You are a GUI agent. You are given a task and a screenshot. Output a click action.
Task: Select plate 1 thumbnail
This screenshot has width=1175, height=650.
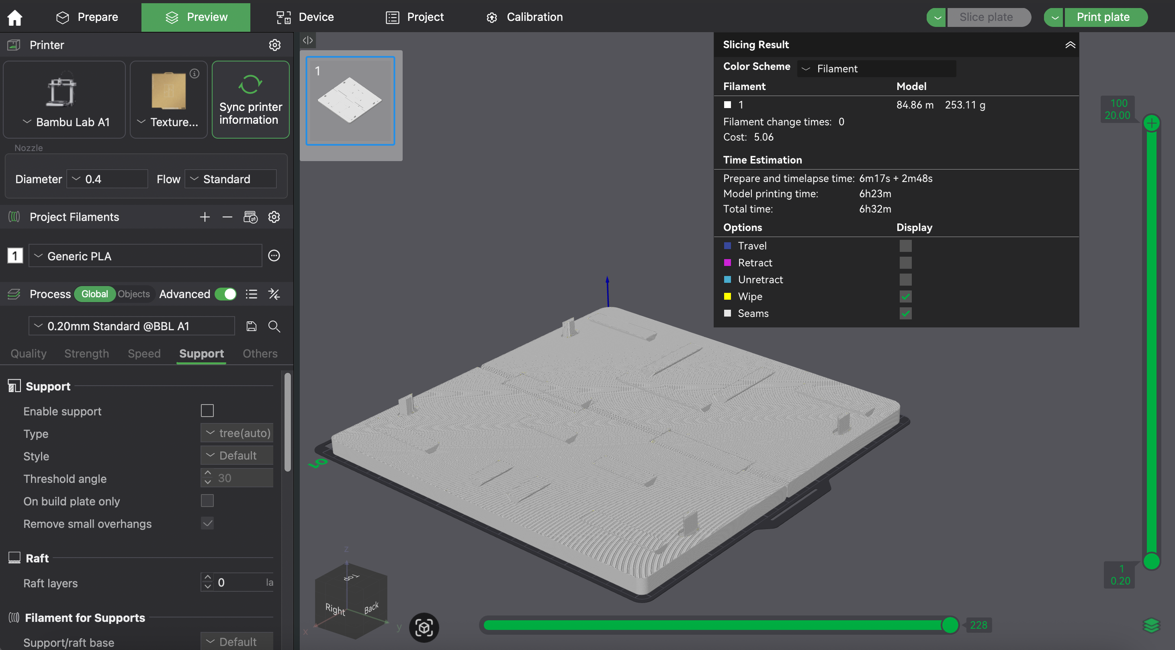pos(350,101)
